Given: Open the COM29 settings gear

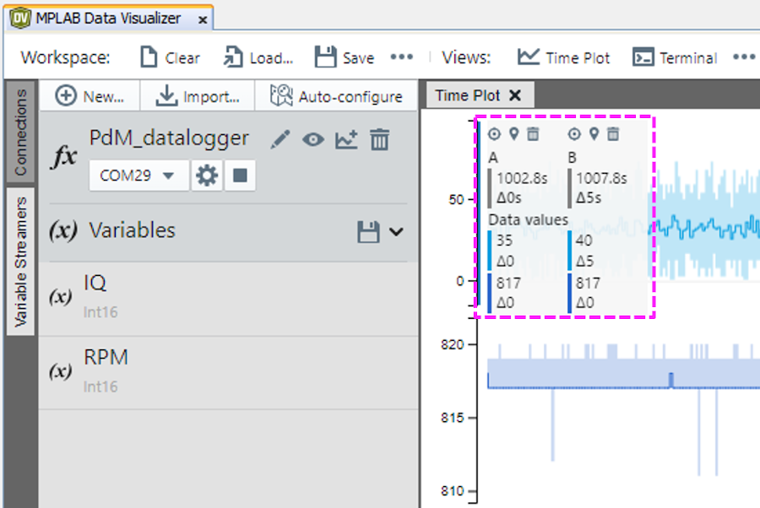Looking at the screenshot, I should 207,176.
